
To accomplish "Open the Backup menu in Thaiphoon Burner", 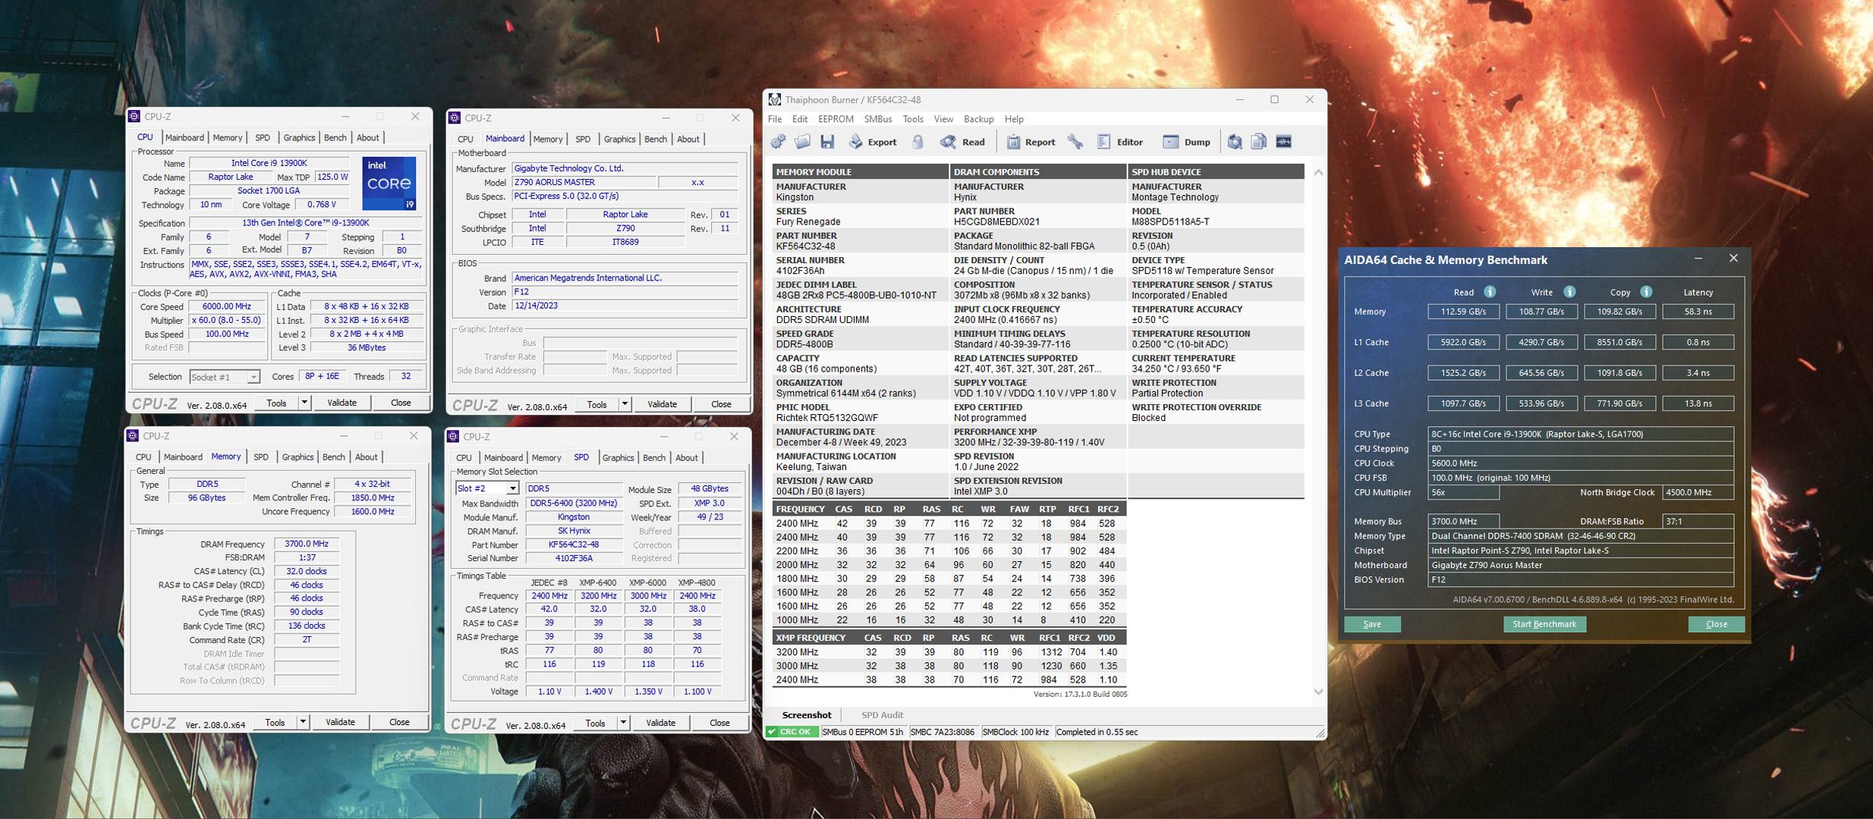I will (978, 119).
